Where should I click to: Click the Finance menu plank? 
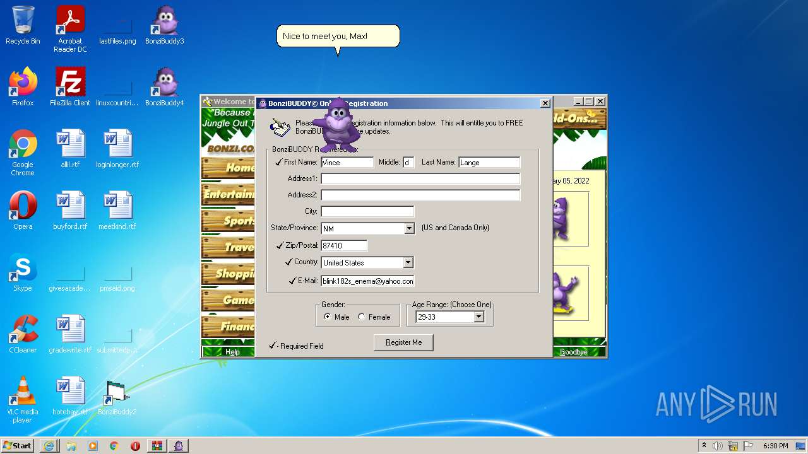pyautogui.click(x=229, y=327)
